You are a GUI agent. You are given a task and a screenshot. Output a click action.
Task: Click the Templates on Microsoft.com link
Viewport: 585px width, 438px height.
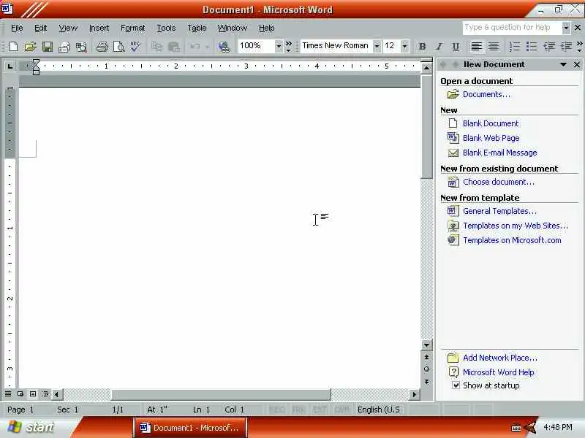[512, 241]
